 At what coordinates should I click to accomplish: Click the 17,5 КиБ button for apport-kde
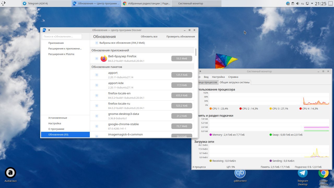(x=182, y=85)
